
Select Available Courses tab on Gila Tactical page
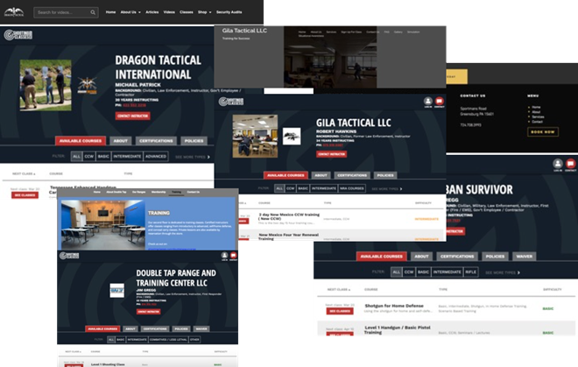285,175
